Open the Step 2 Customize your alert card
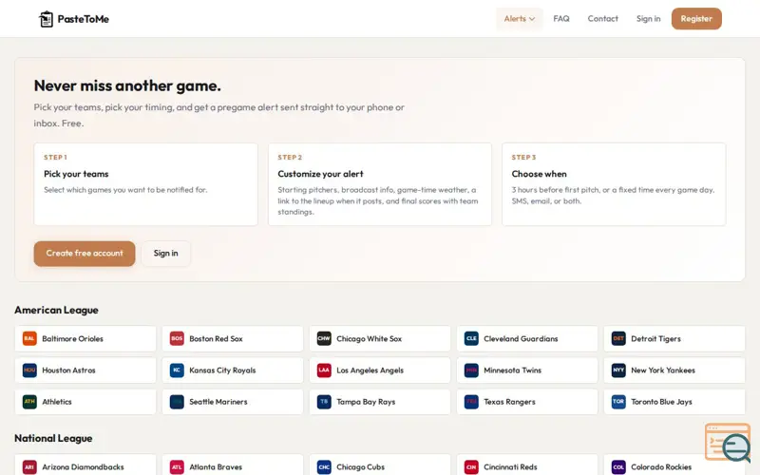 click(x=379, y=184)
